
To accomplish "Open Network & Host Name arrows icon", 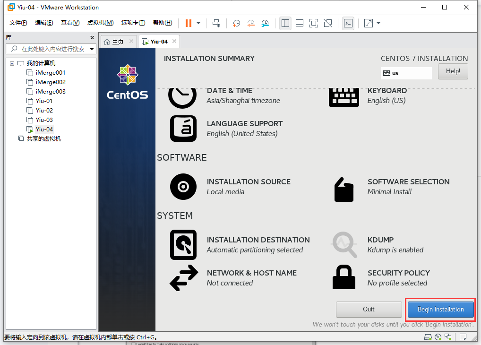I will (184, 278).
